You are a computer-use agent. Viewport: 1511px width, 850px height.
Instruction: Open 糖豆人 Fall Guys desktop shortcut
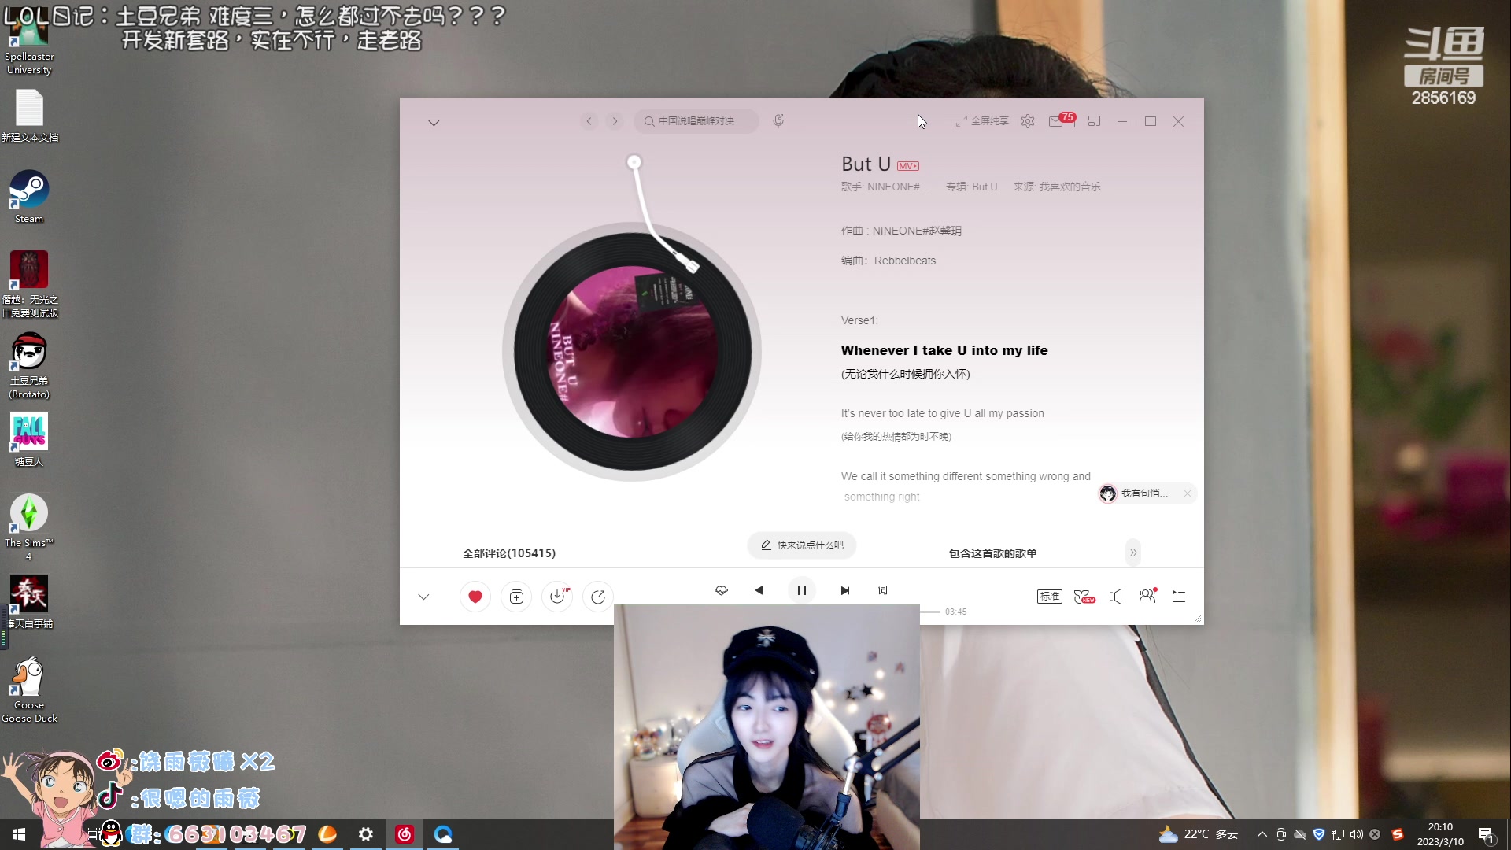pyautogui.click(x=29, y=440)
